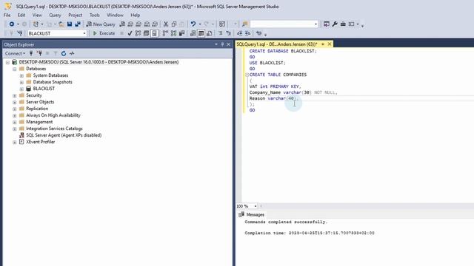Undo the last edit with the undo arrow
This screenshot has height=266, width=474.
(x=193, y=24)
